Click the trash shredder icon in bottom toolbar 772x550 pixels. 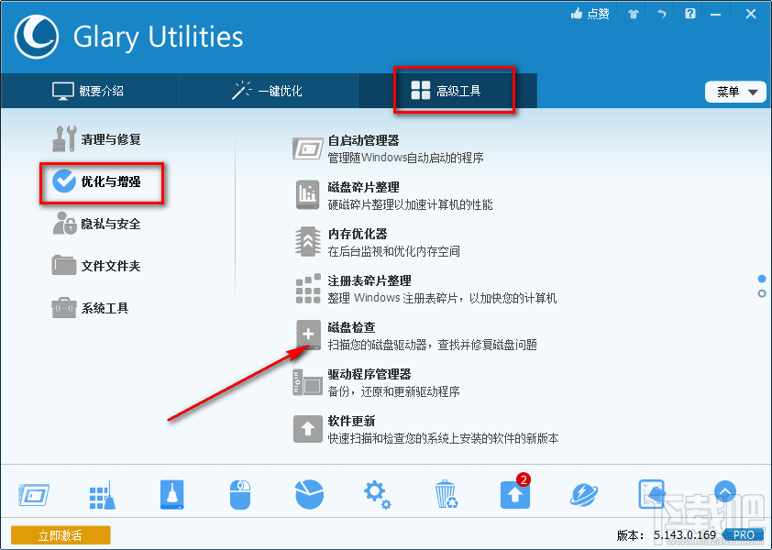pos(446,494)
